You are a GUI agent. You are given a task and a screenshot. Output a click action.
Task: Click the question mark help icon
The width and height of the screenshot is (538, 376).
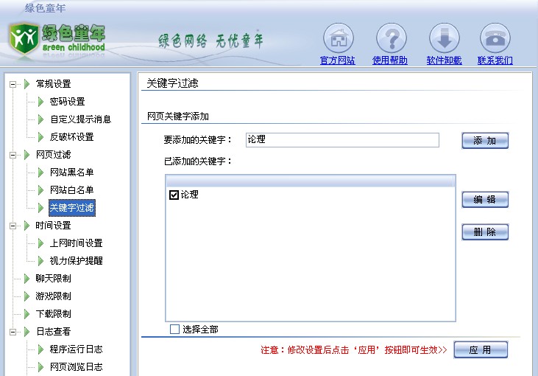(x=392, y=38)
